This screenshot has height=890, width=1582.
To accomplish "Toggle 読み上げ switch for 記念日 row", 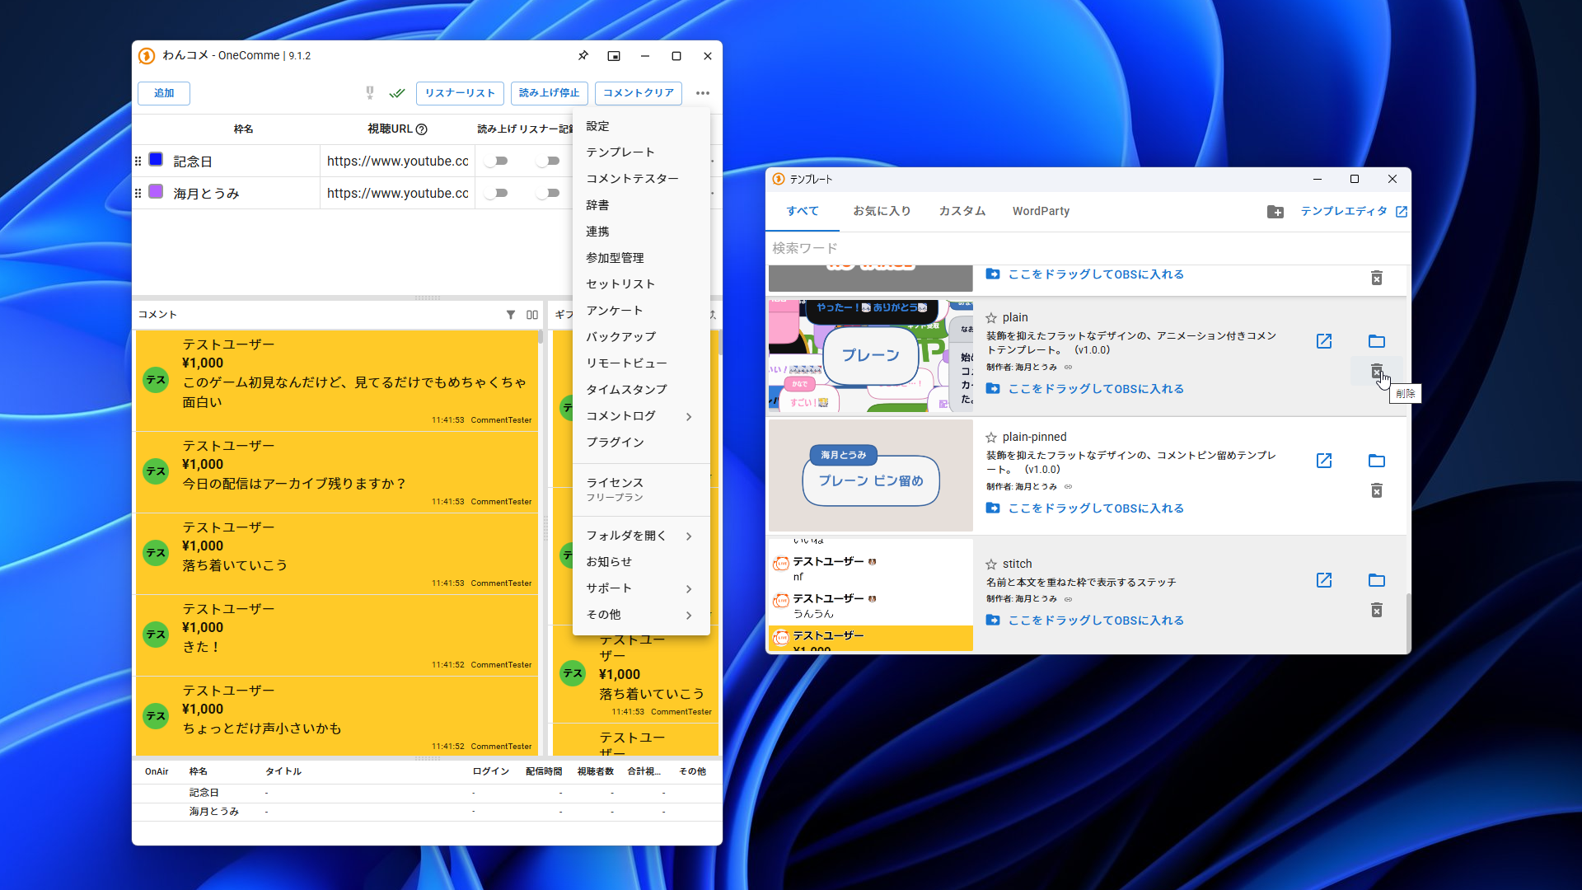I will point(496,162).
